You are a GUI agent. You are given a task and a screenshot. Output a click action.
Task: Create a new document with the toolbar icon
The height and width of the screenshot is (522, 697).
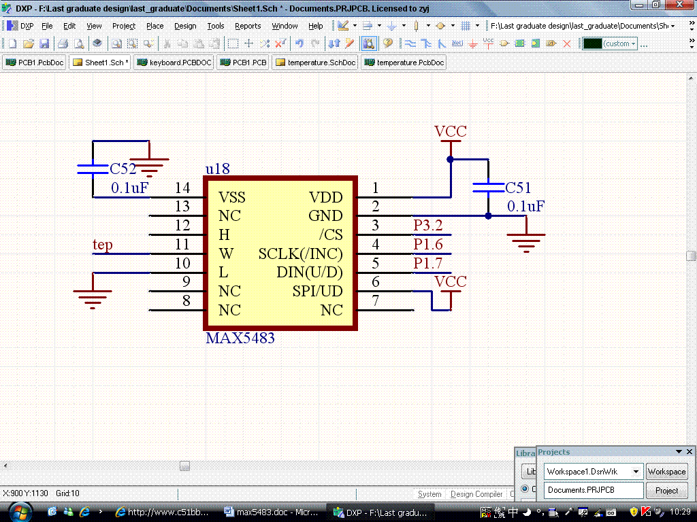[x=12, y=43]
